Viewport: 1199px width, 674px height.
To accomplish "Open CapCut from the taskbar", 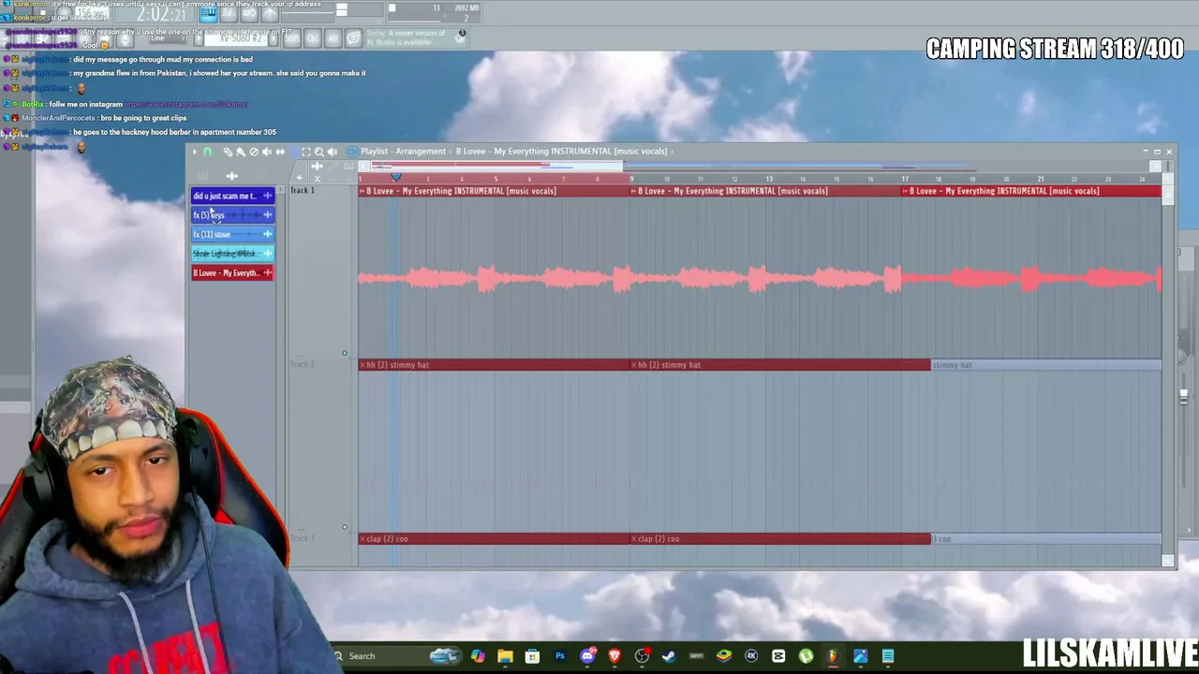I will 778,656.
